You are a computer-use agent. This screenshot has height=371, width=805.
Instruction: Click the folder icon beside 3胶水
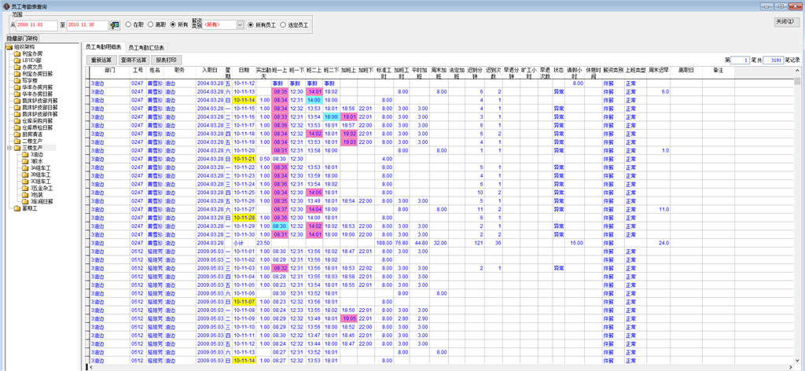tap(25, 161)
